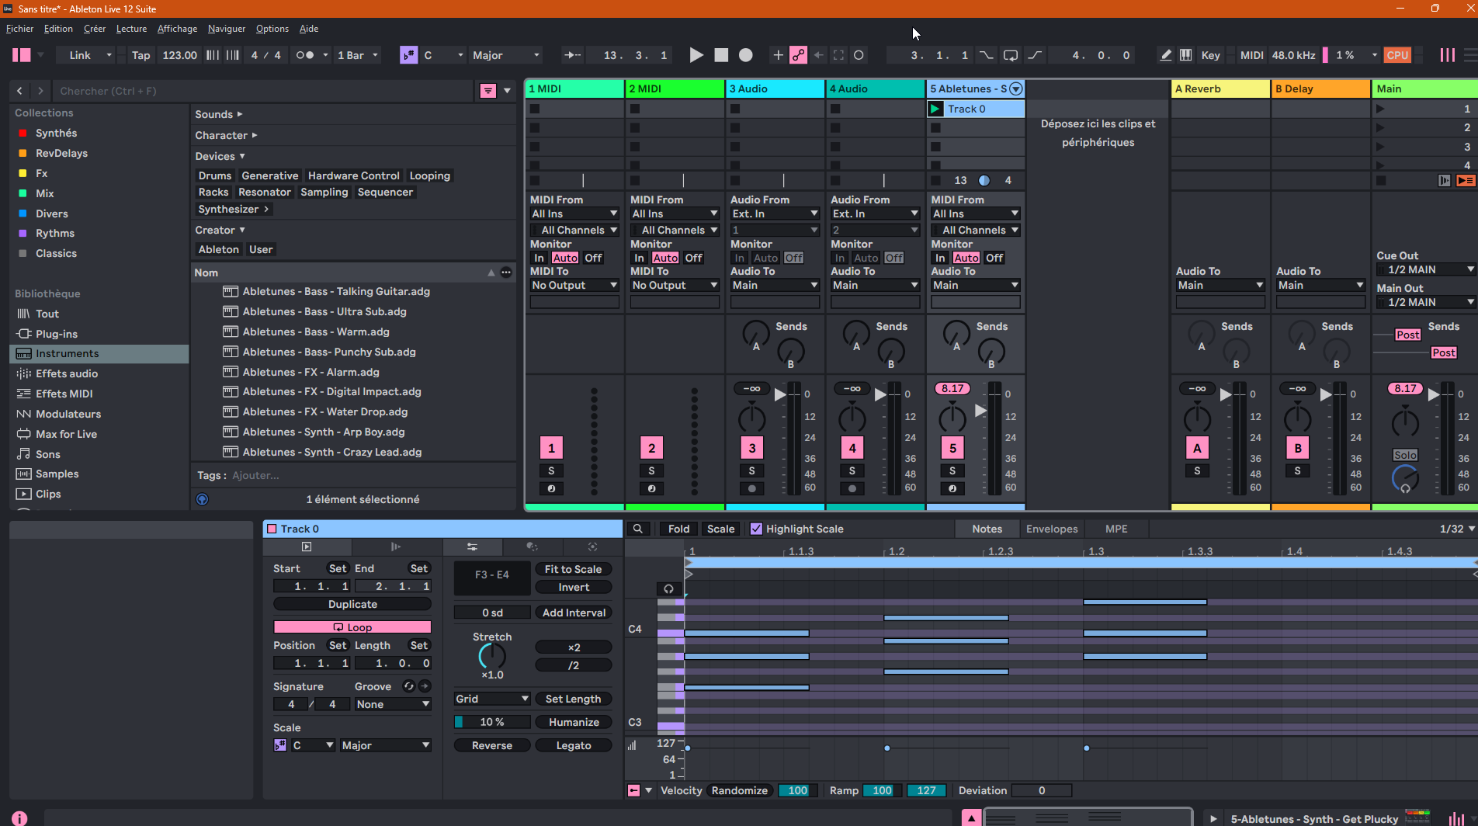The image size is (1478, 826).
Task: Click the Stretch knob
Action: click(491, 656)
